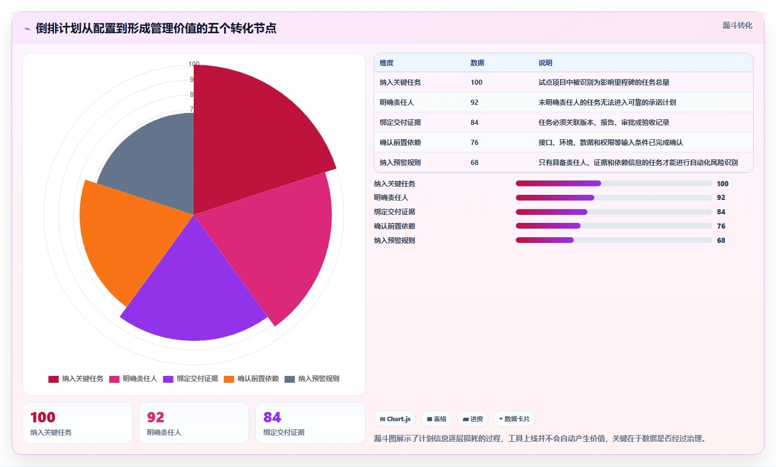The width and height of the screenshot is (776, 467).
Task: Click the 纳入预警规则 cell in the table
Action: (401, 163)
